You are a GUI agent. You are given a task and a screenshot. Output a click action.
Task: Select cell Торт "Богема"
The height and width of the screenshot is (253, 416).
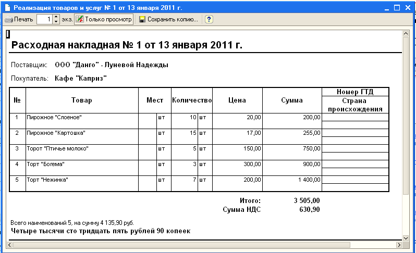[x=82, y=168]
